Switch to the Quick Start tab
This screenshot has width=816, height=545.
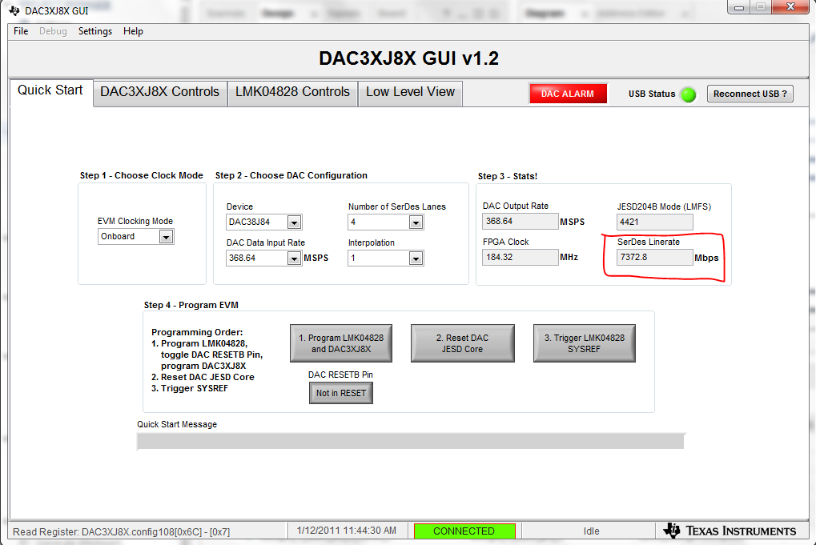[x=50, y=90]
